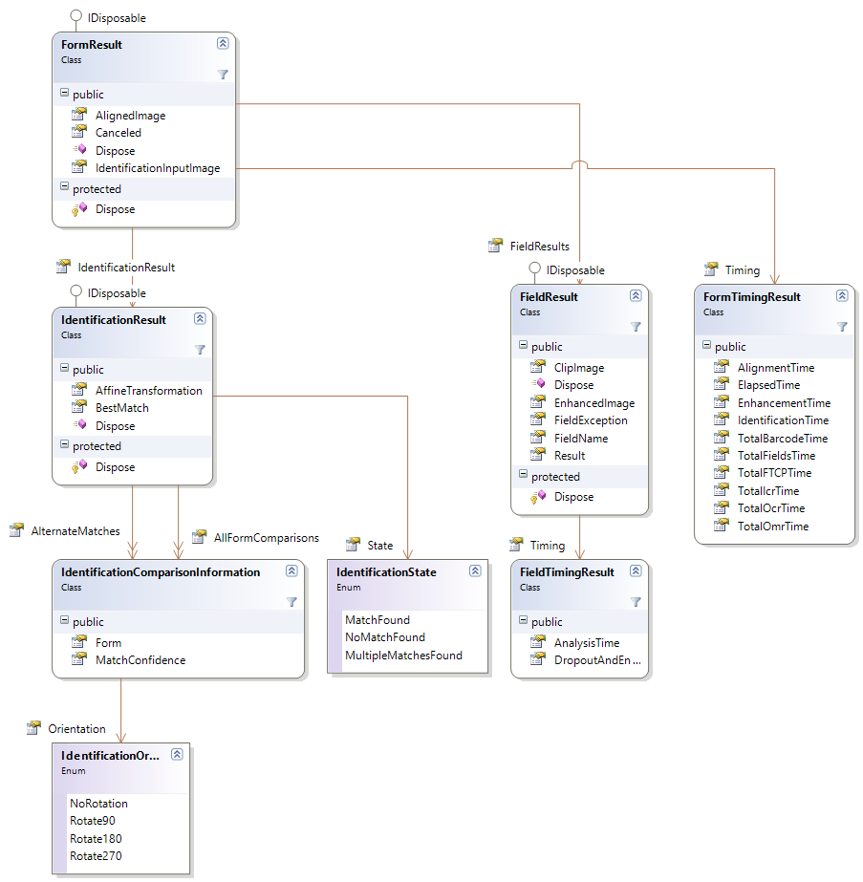Collapse the public section of FormTimingResult
Viewport: 863px width, 882px height.
pos(706,345)
